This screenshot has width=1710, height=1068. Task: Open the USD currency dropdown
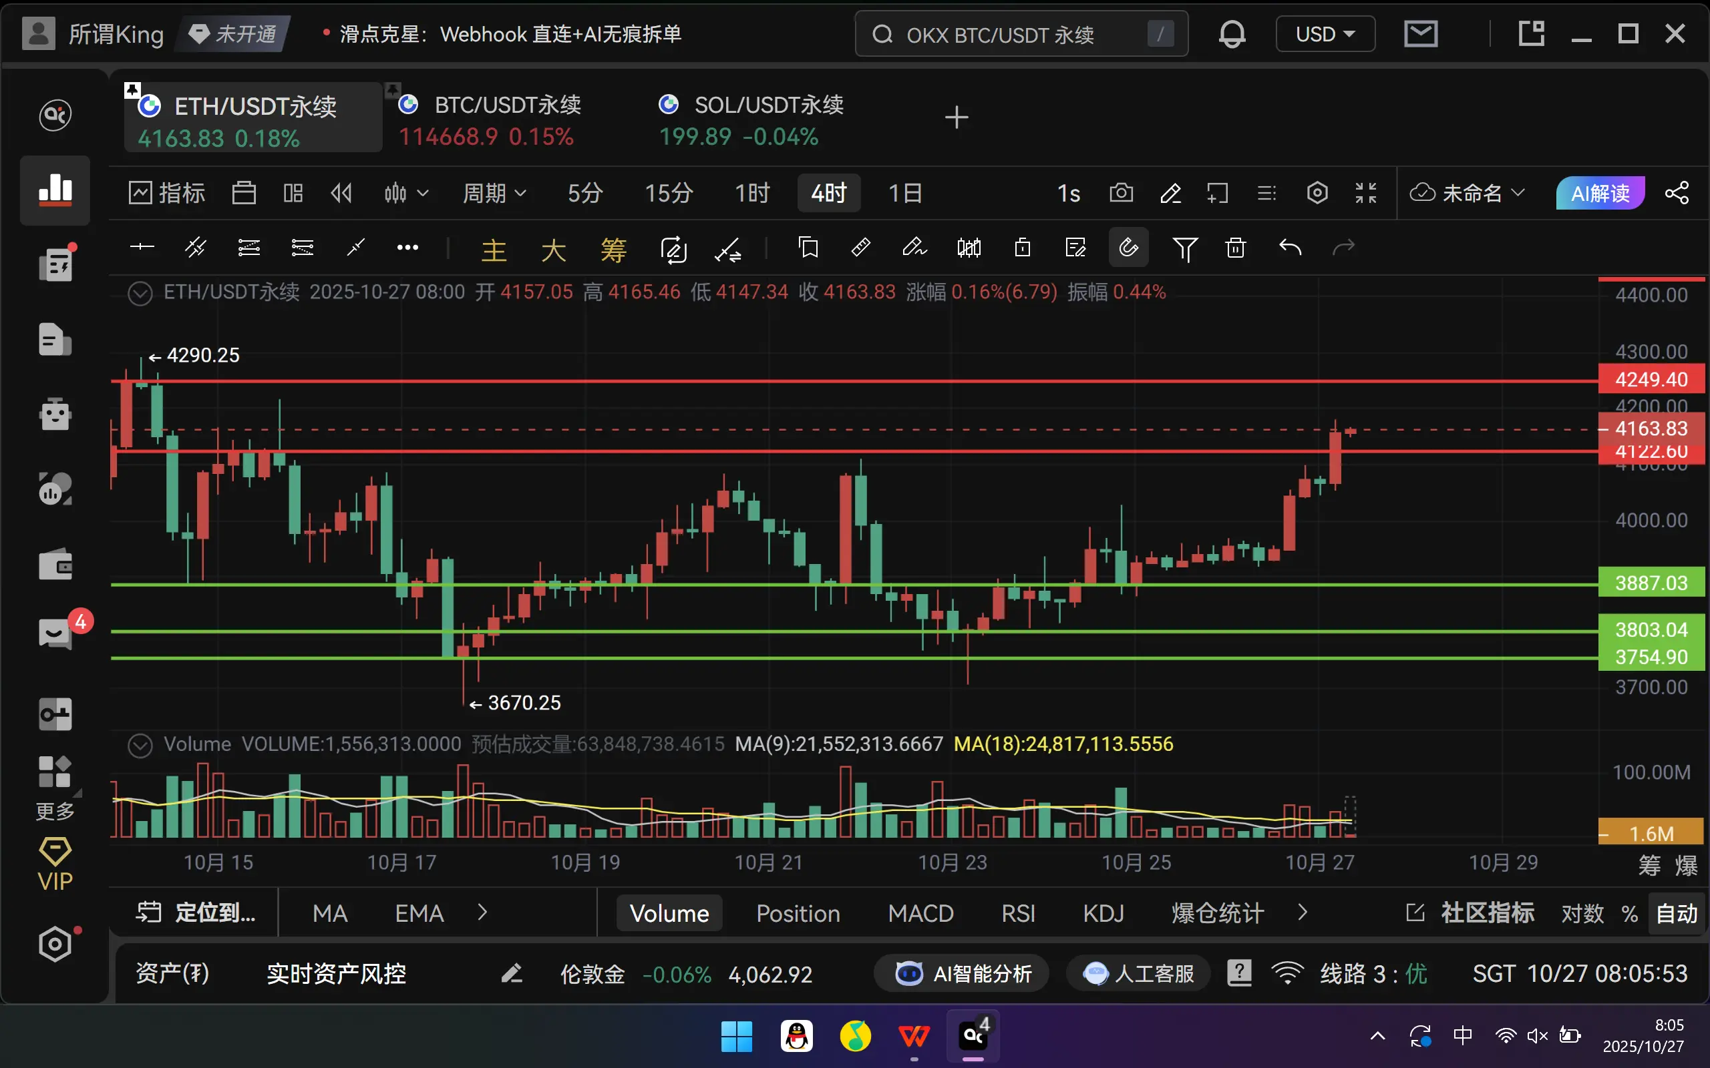(x=1325, y=34)
